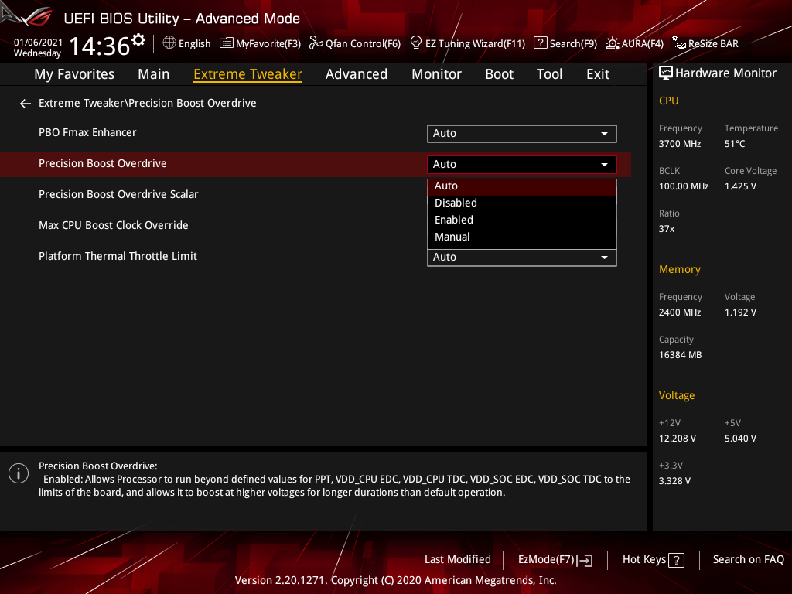This screenshot has width=792, height=594.
Task: Click the Last Modified button
Action: (x=458, y=560)
